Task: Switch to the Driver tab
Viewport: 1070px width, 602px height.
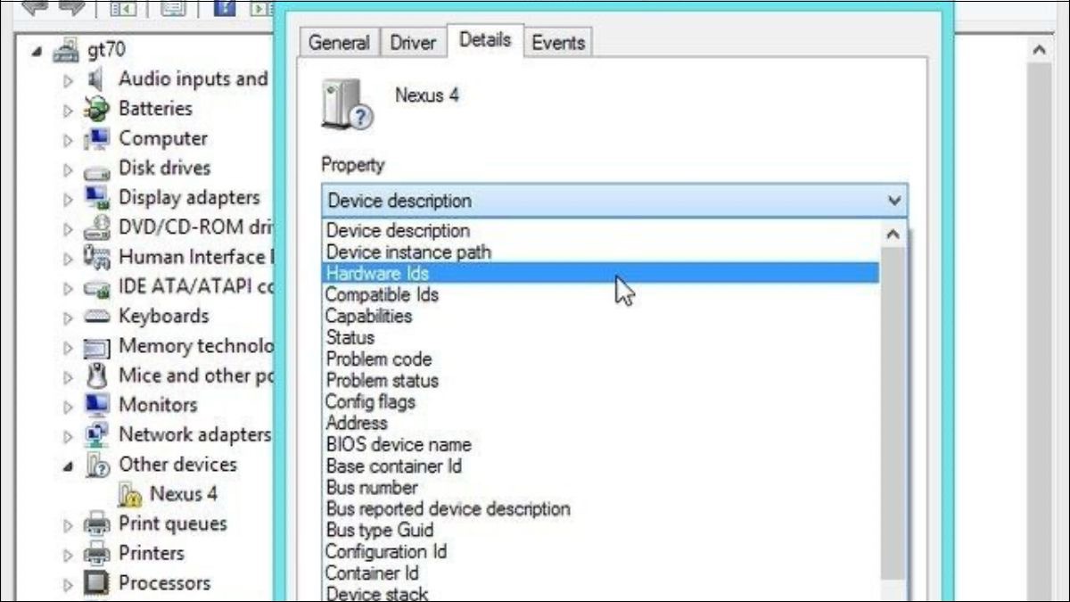Action: pos(413,42)
